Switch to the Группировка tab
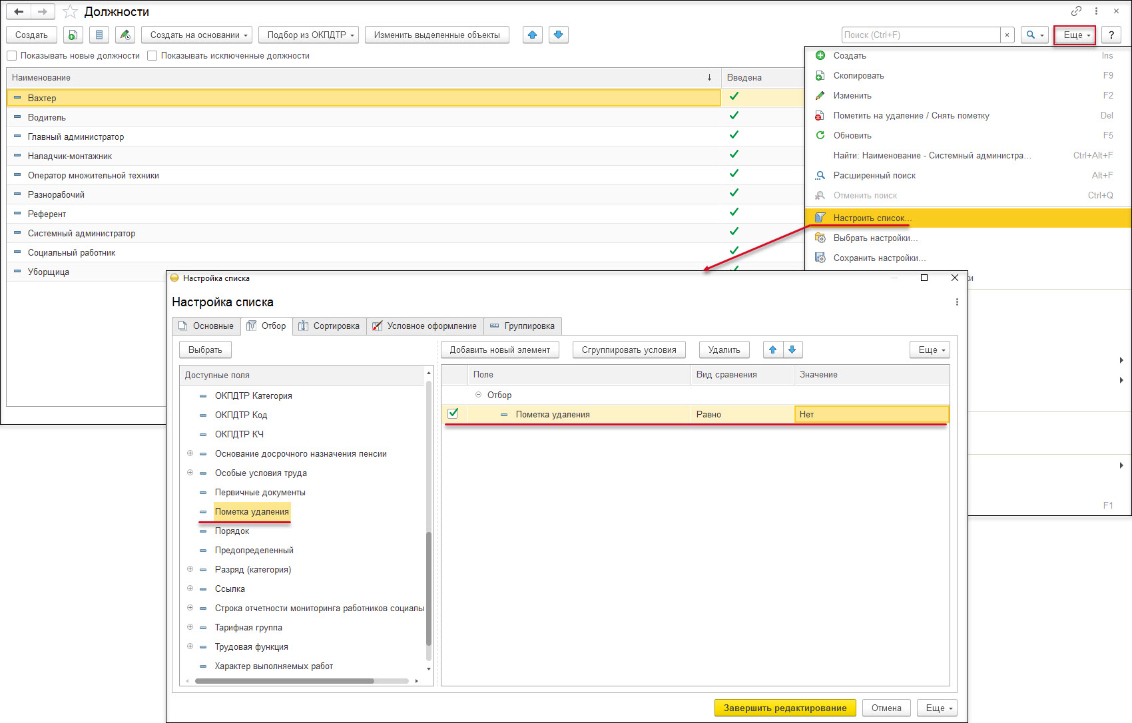The image size is (1132, 723). point(523,326)
